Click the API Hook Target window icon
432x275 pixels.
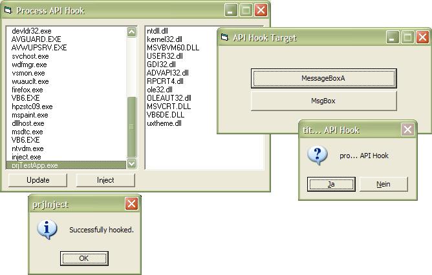[x=224, y=37]
